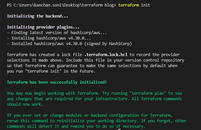Click the PowerShell prompt path text
Image resolution: width=201 pixels, height=130 pixels.
[61, 5]
